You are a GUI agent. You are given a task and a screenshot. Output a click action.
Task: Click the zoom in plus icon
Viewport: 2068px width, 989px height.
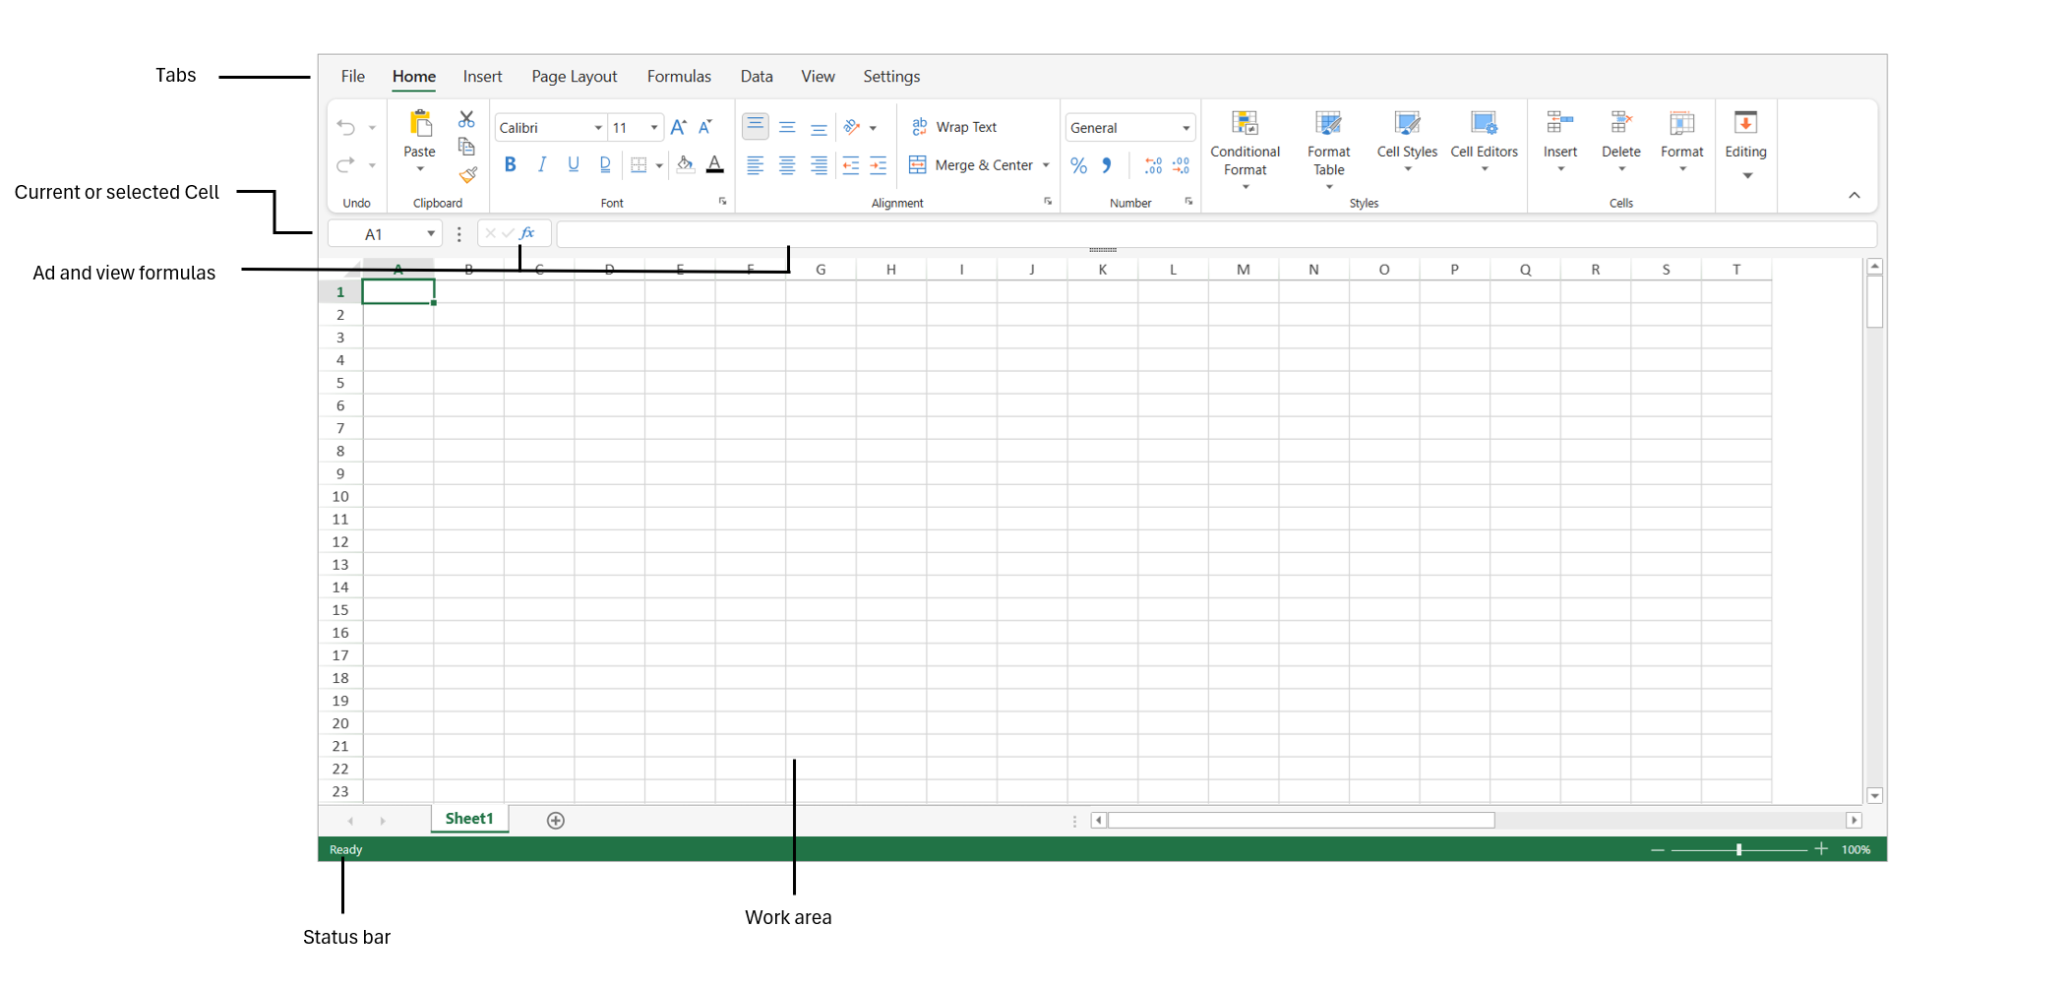coord(1821,849)
